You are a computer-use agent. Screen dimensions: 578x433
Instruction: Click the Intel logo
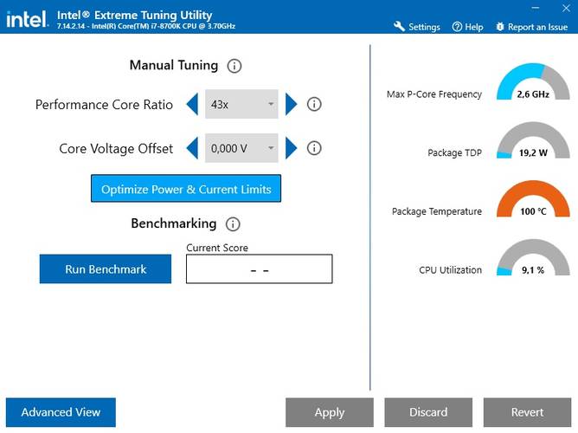pyautogui.click(x=28, y=19)
